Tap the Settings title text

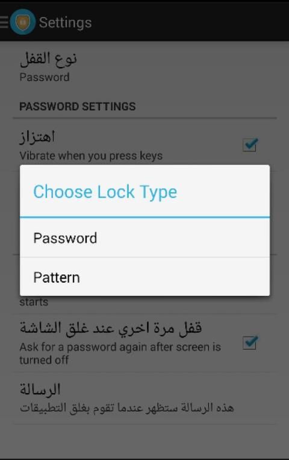(x=66, y=22)
